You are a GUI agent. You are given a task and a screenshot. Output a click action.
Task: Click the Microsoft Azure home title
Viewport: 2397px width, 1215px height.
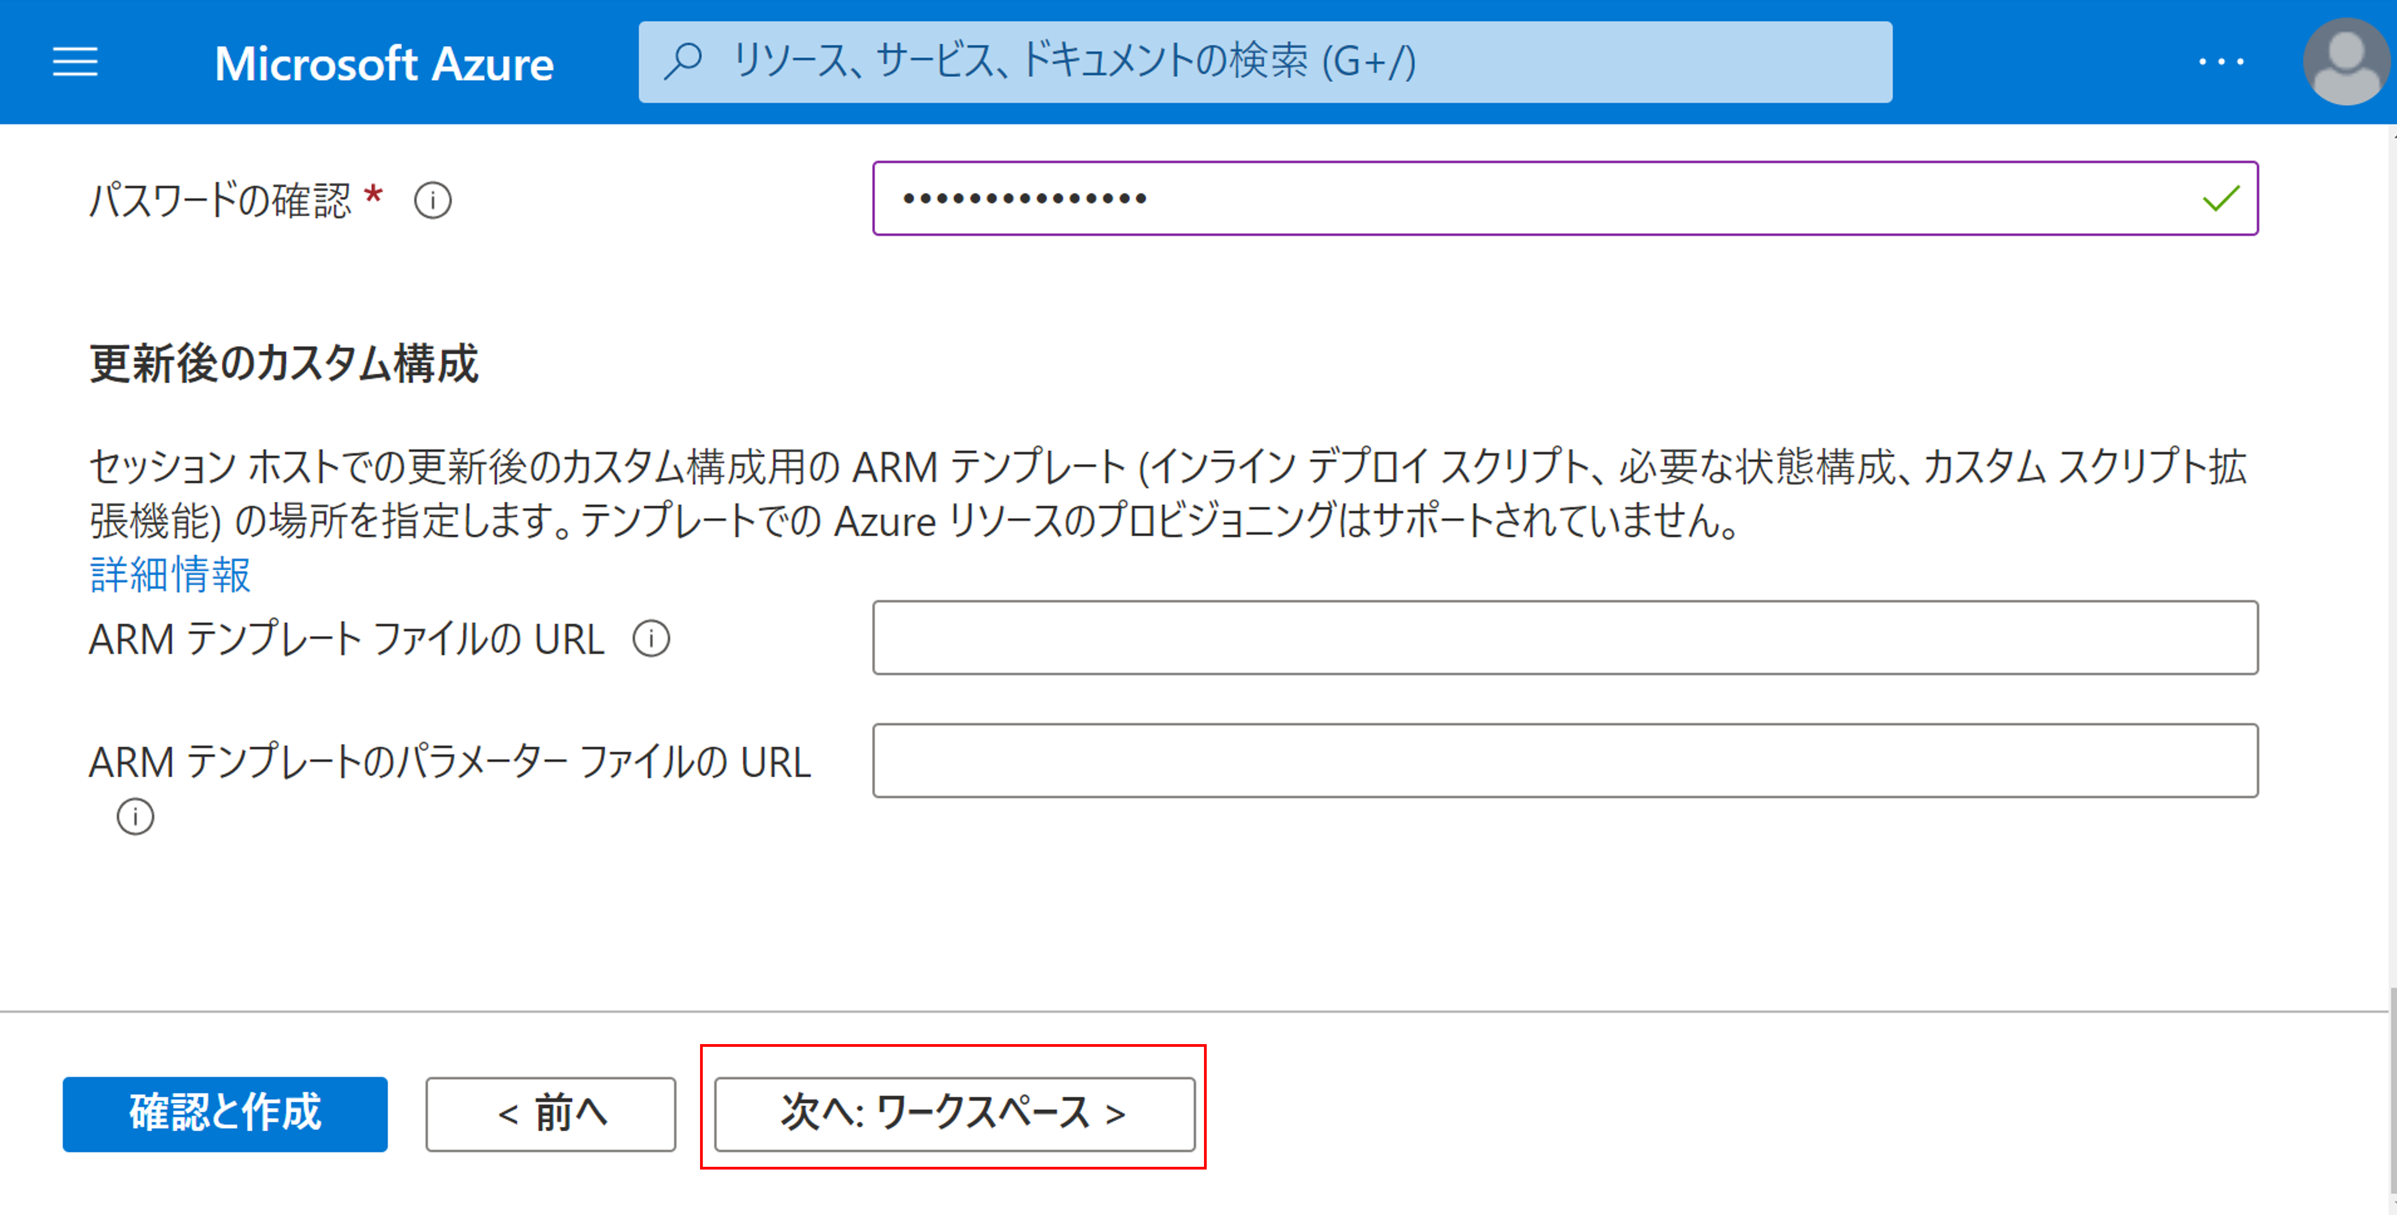[x=383, y=63]
